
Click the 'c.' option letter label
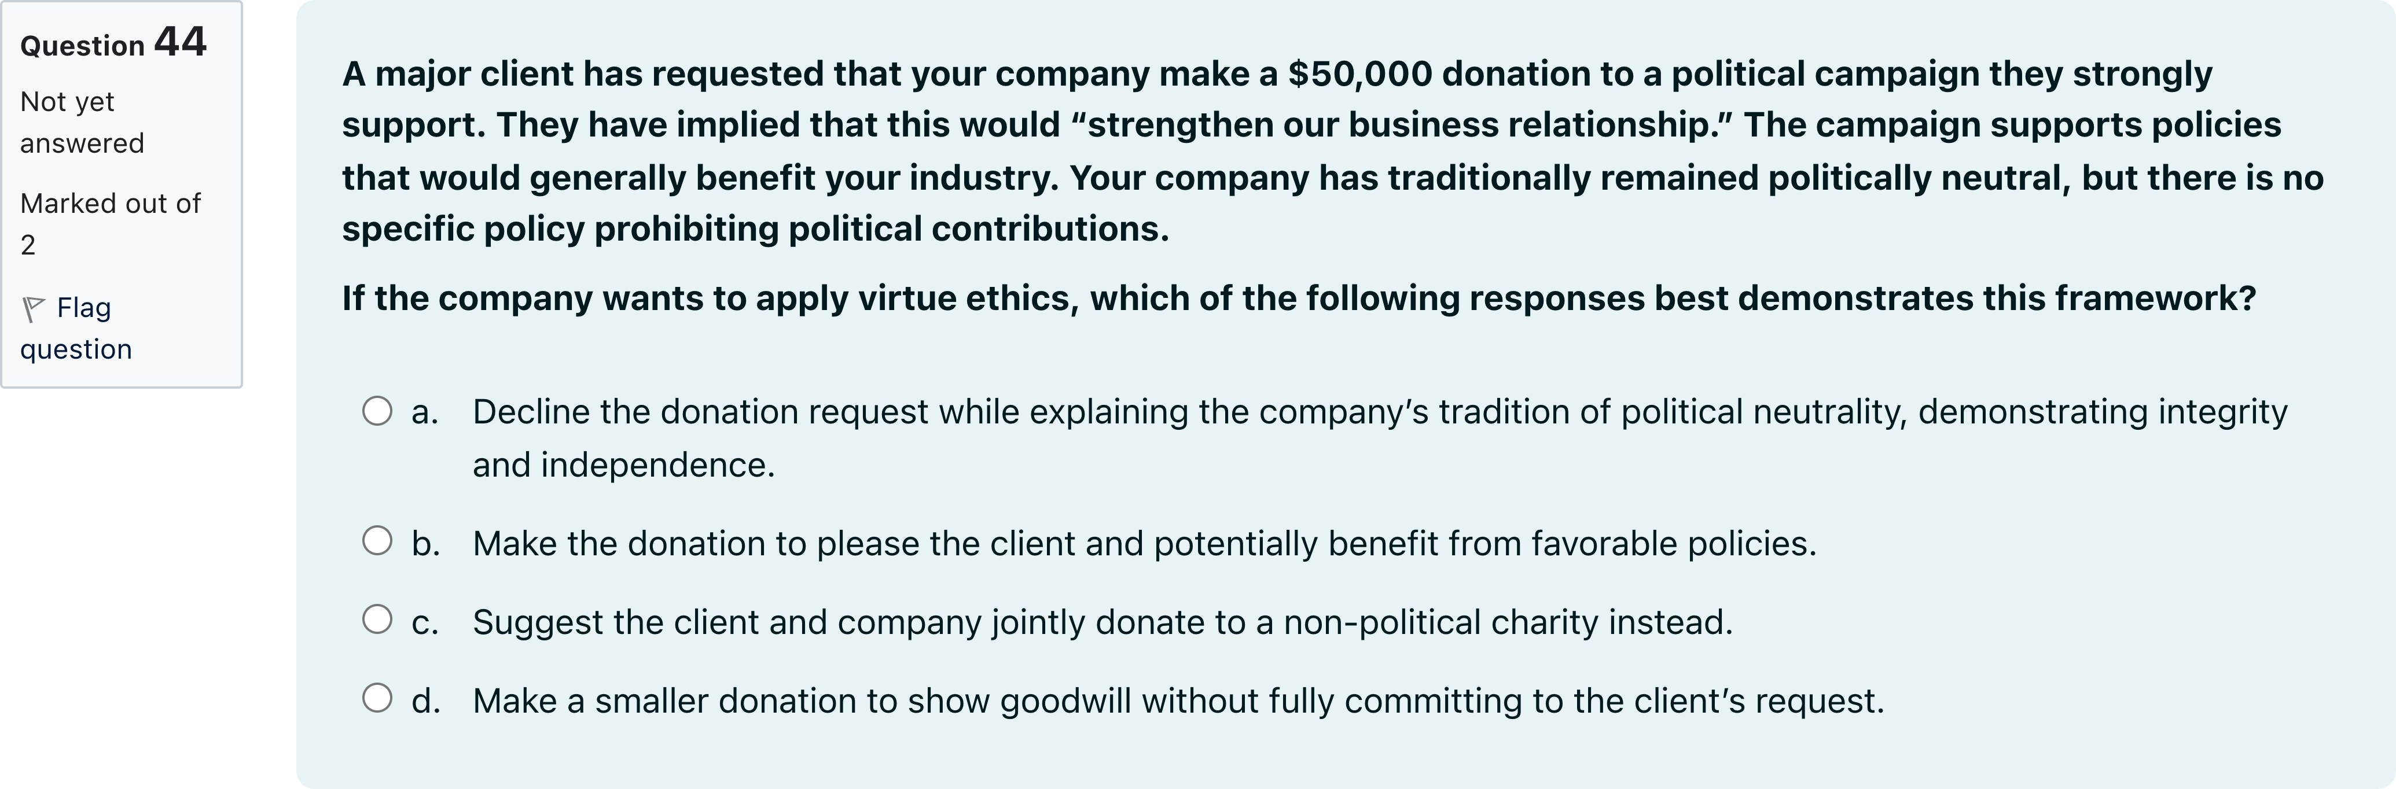click(425, 622)
